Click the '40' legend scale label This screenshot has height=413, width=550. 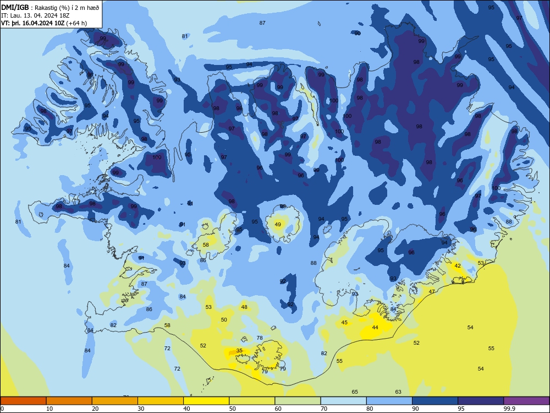point(186,409)
